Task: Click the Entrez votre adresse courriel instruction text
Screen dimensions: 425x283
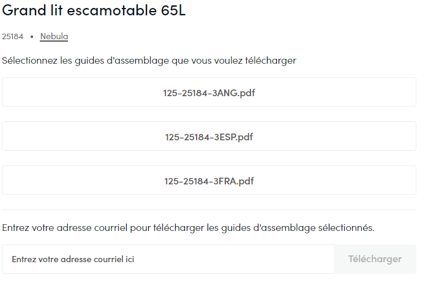Action: [187, 228]
